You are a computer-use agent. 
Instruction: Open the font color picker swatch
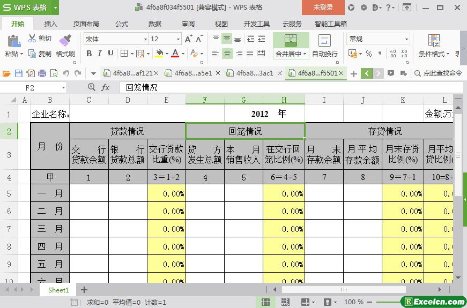pos(175,54)
